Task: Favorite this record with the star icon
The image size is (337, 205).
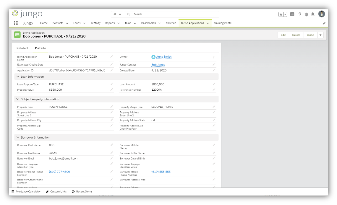Action: click(x=280, y=14)
